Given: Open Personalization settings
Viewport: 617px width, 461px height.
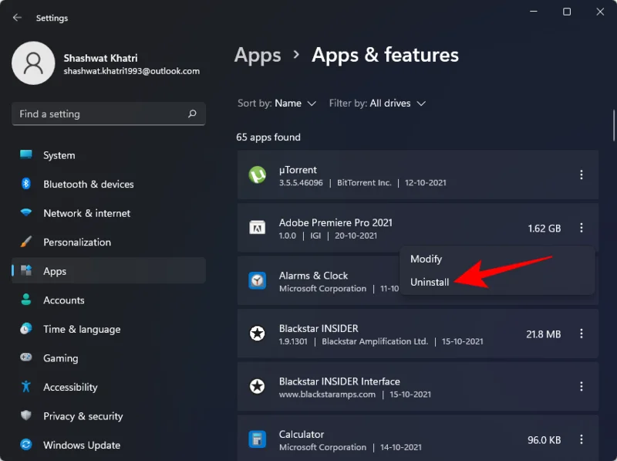Looking at the screenshot, I should pos(78,242).
